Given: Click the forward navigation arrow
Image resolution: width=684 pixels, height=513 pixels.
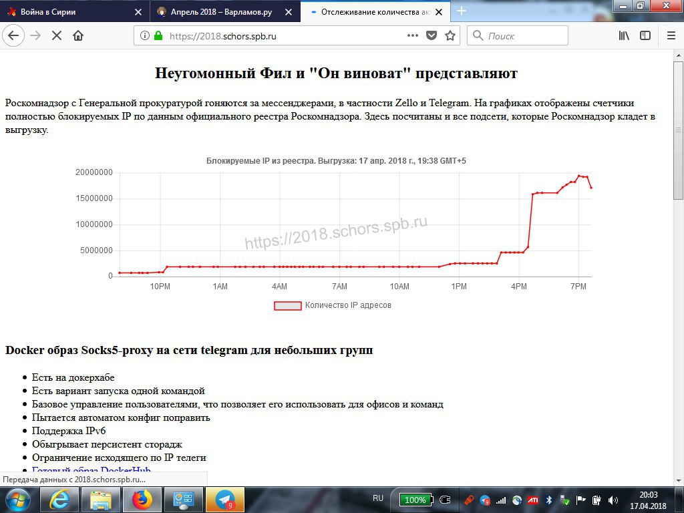Looking at the screenshot, I should click(x=35, y=36).
